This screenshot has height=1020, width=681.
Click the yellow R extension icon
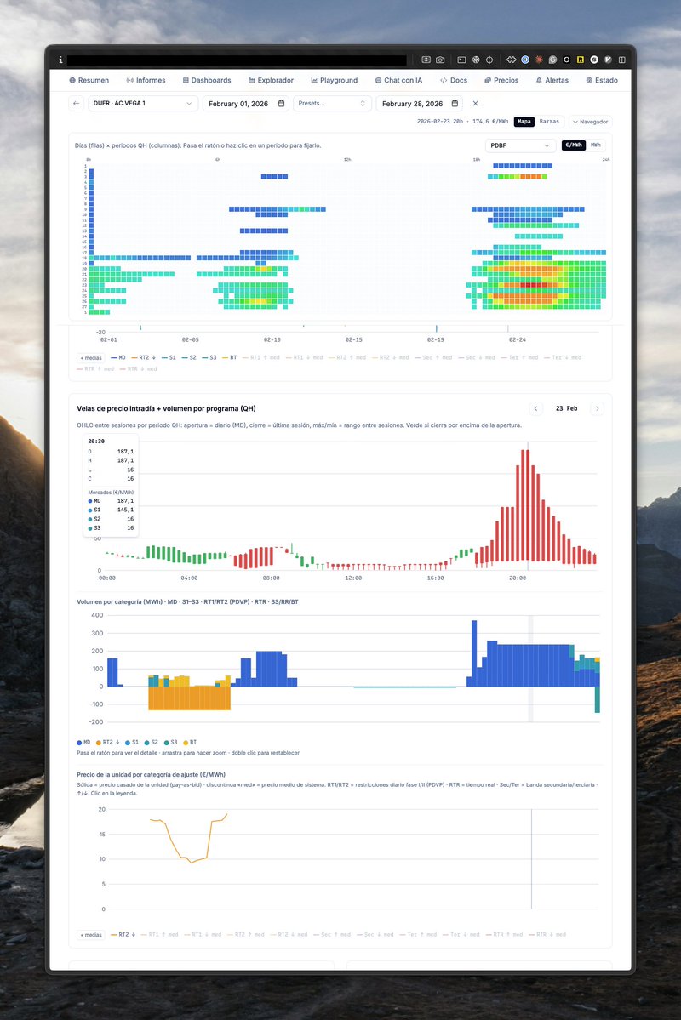(x=580, y=60)
